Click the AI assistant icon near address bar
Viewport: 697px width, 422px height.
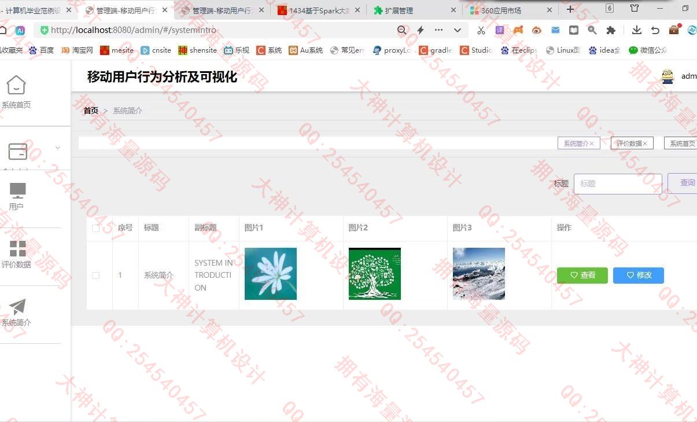click(x=20, y=31)
